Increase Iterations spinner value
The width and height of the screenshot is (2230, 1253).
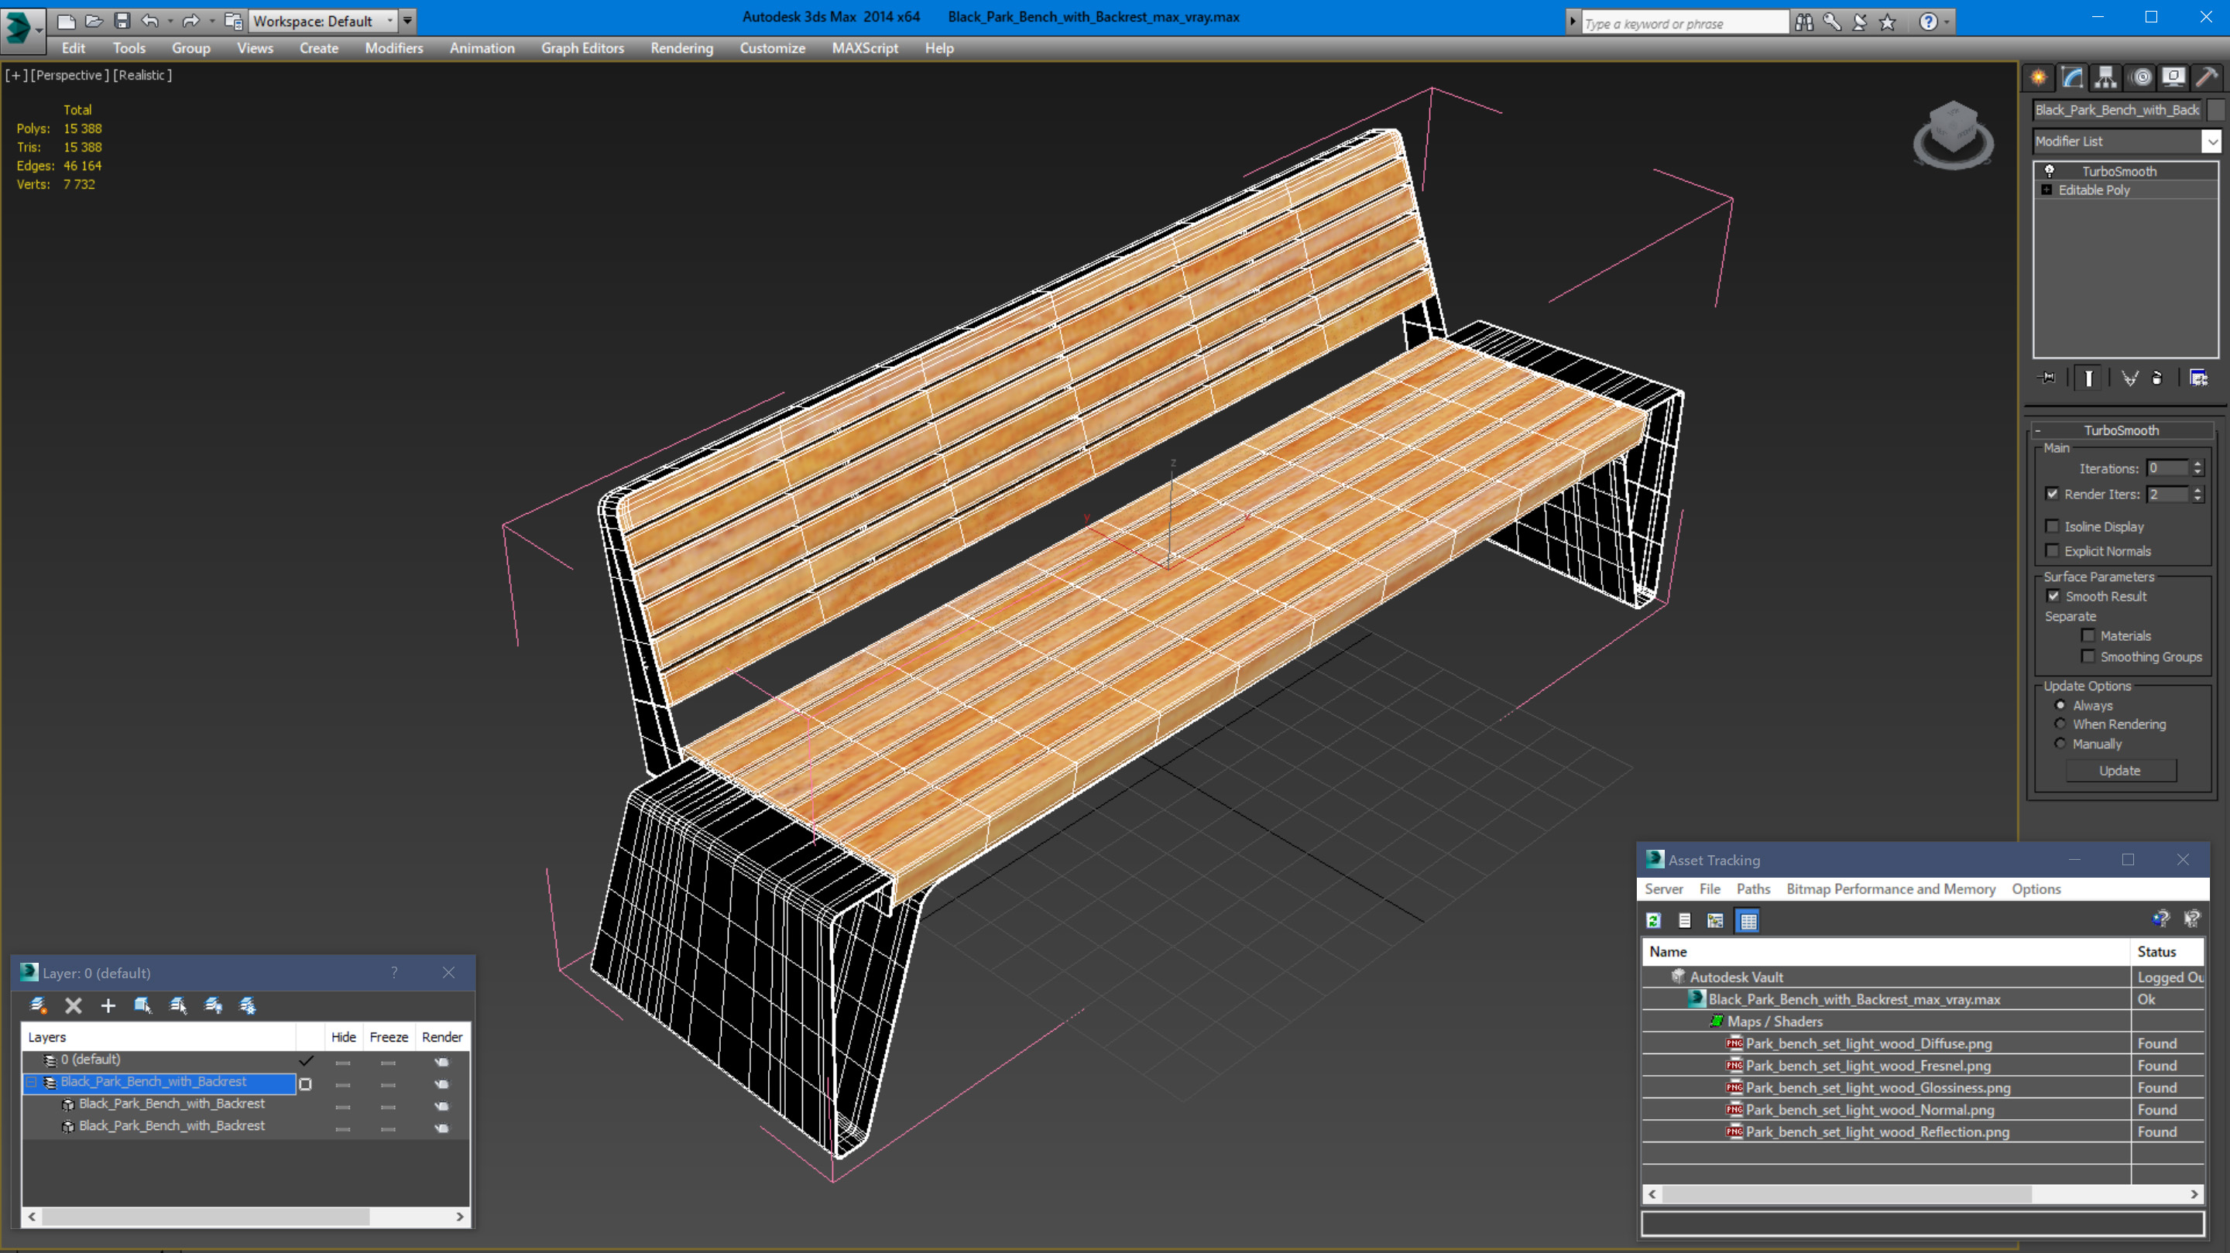click(x=2197, y=464)
